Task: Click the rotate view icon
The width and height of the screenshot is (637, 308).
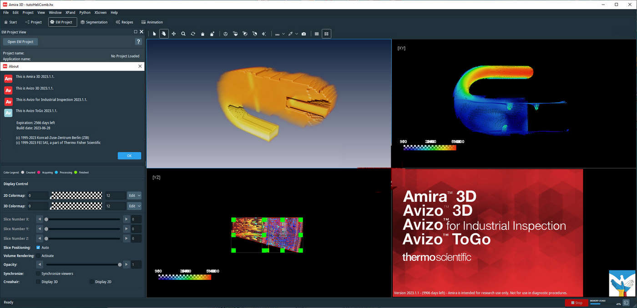Action: pyautogui.click(x=193, y=34)
